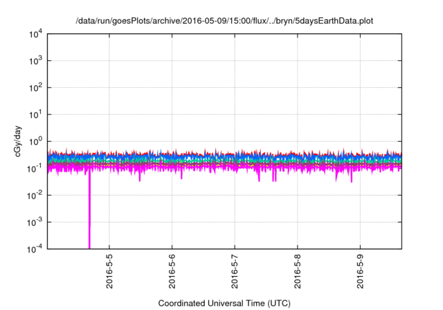
Task: Click the 2016-5-5 date tick label
Action: click(109, 271)
